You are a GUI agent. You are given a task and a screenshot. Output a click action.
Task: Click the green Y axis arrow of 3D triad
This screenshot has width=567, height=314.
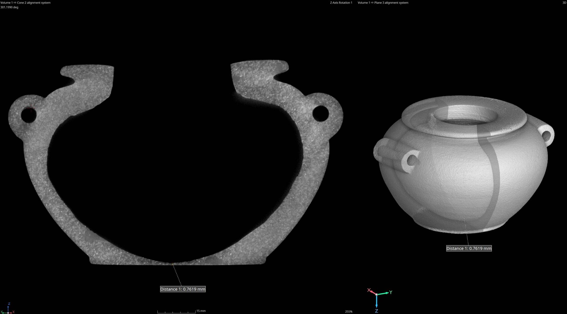pyautogui.click(x=385, y=293)
